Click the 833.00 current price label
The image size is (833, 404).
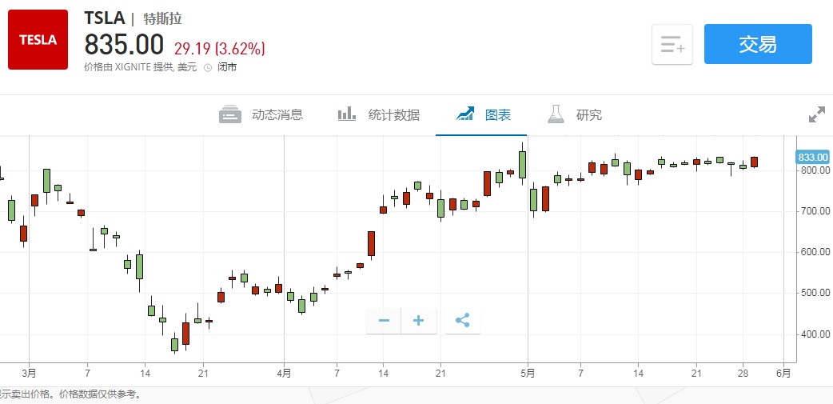point(813,157)
